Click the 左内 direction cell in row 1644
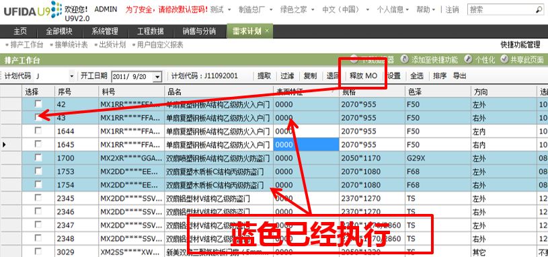The height and width of the screenshot is (257, 548). click(x=504, y=131)
